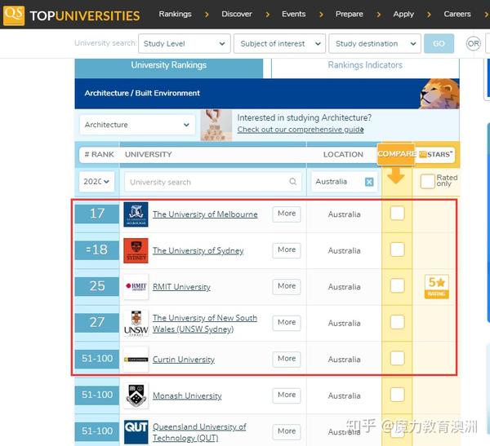
Task: Click the UNSW Sydney logo
Action: tap(136, 323)
